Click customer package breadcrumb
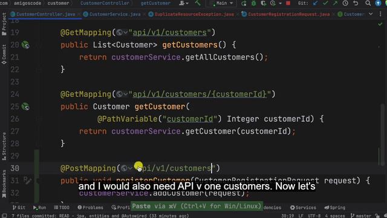The image size is (387, 218). click(58, 3)
